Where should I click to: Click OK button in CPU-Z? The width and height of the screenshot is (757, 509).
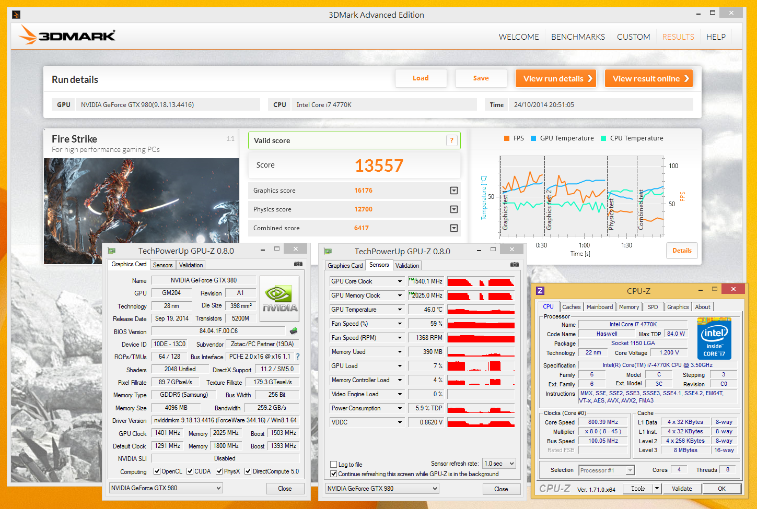(x=721, y=489)
